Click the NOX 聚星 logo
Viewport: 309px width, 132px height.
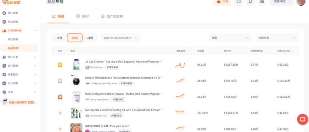[x=11, y=2]
